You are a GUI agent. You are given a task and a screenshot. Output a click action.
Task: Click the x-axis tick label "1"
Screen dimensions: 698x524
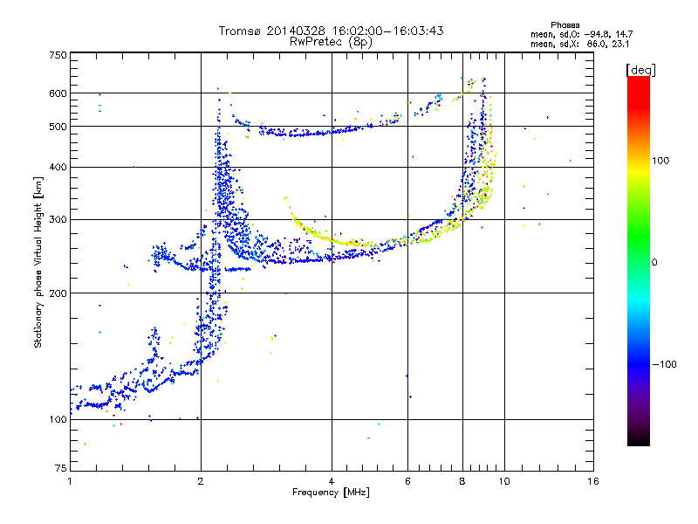(70, 481)
